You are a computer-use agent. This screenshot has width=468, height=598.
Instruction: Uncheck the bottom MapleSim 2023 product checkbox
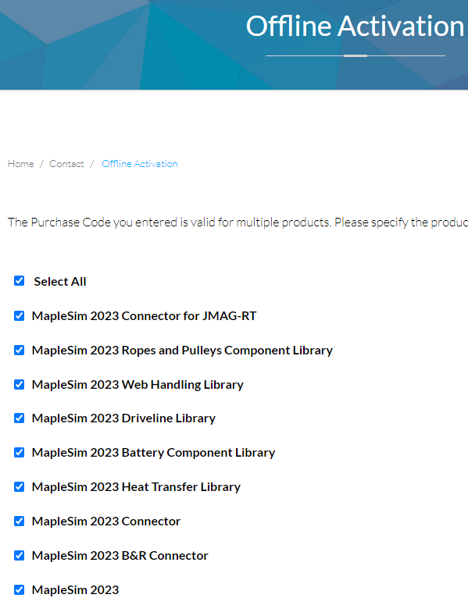[19, 590]
